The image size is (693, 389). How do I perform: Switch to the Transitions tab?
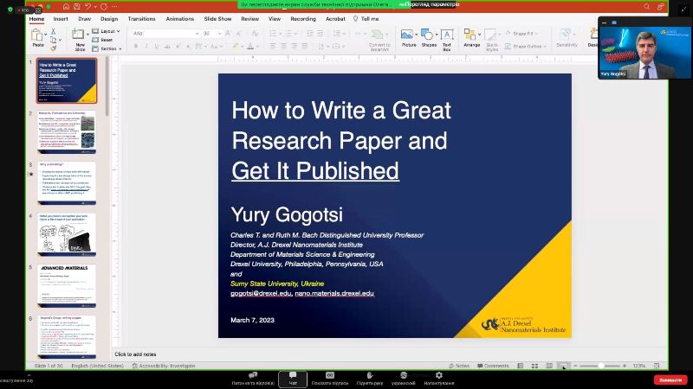(x=141, y=18)
